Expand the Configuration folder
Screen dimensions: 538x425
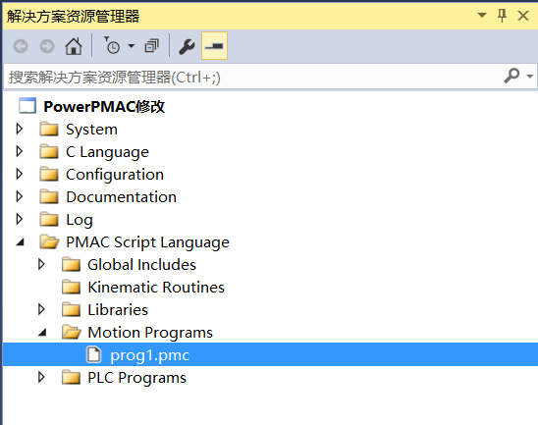click(x=20, y=175)
